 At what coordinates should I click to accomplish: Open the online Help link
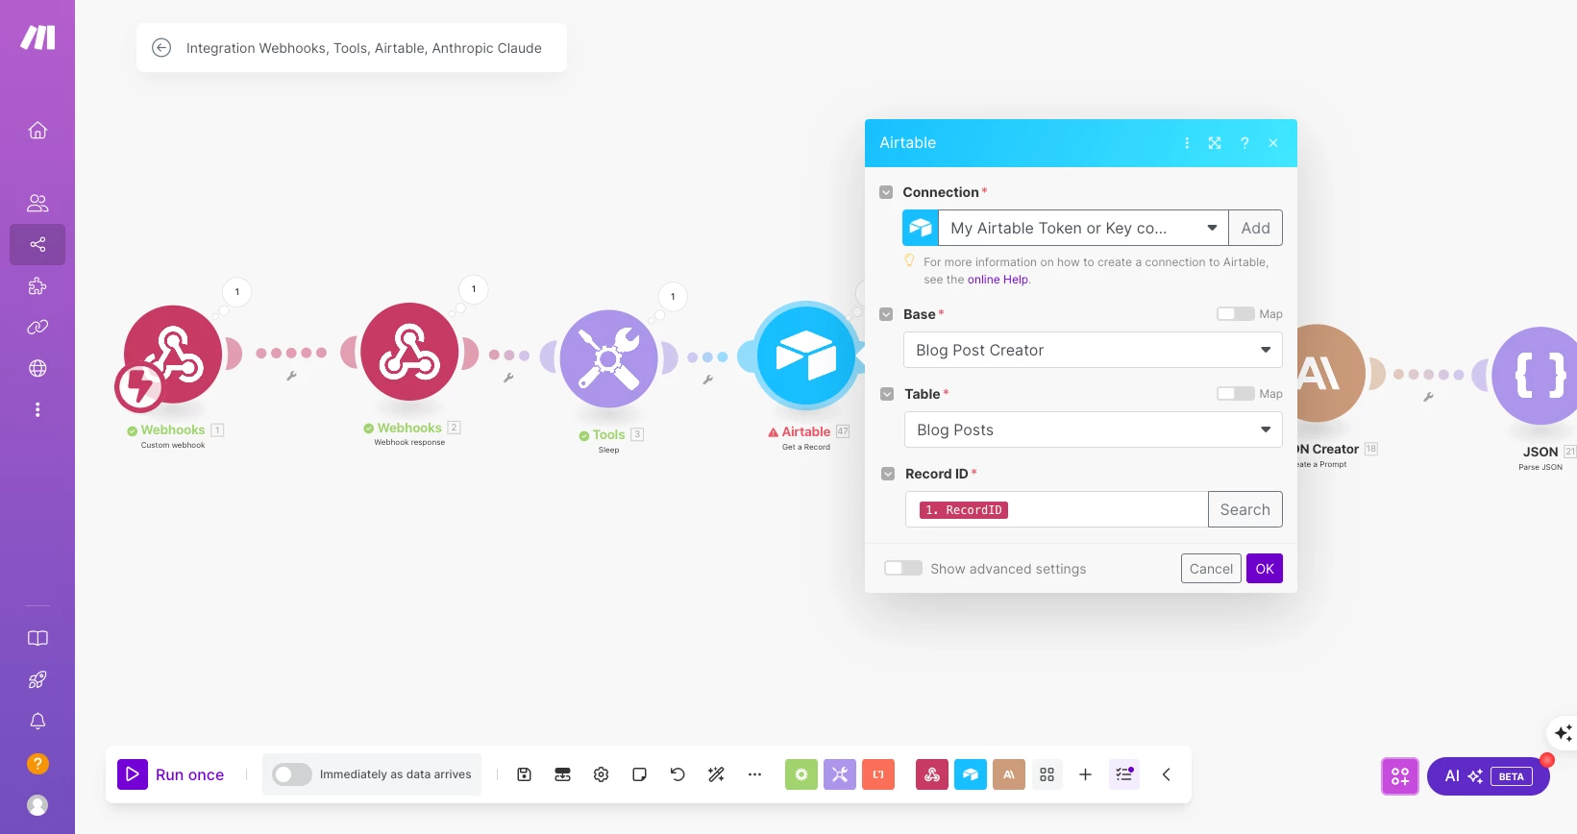point(998,280)
